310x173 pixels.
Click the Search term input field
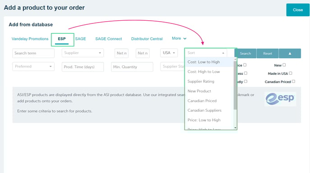33,53
